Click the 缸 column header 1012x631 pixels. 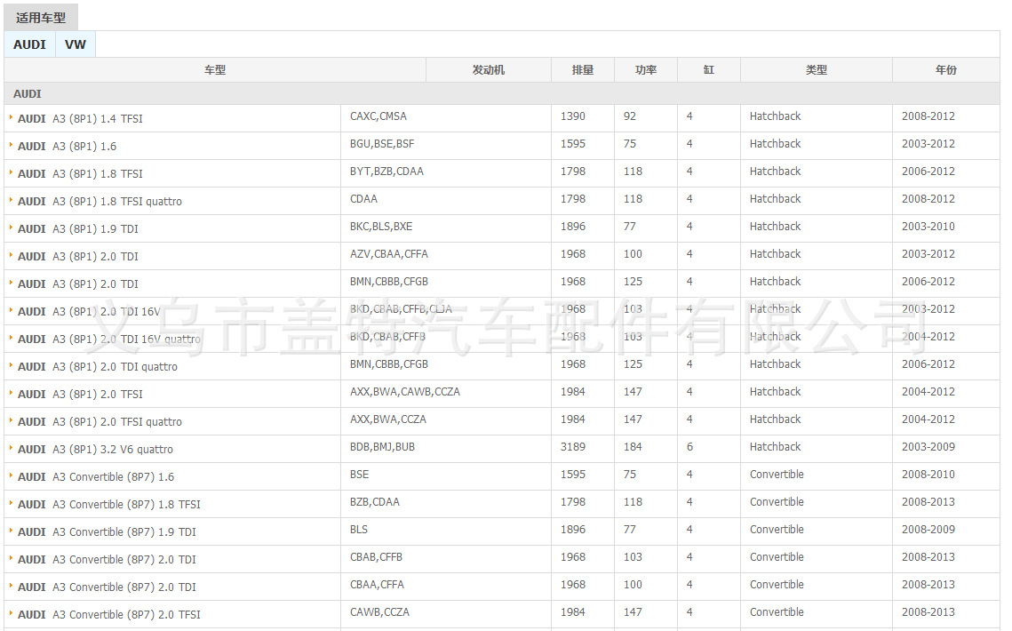[x=709, y=69]
